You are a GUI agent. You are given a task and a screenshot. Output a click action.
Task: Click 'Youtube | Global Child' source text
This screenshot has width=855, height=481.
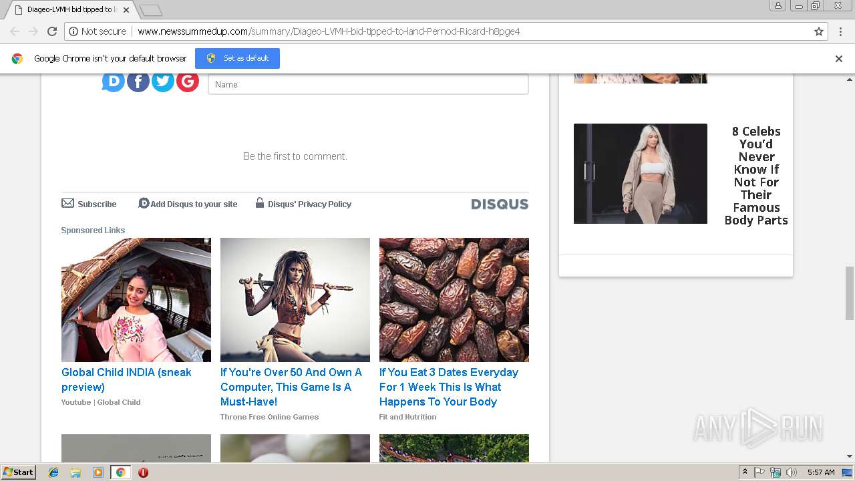[101, 402]
